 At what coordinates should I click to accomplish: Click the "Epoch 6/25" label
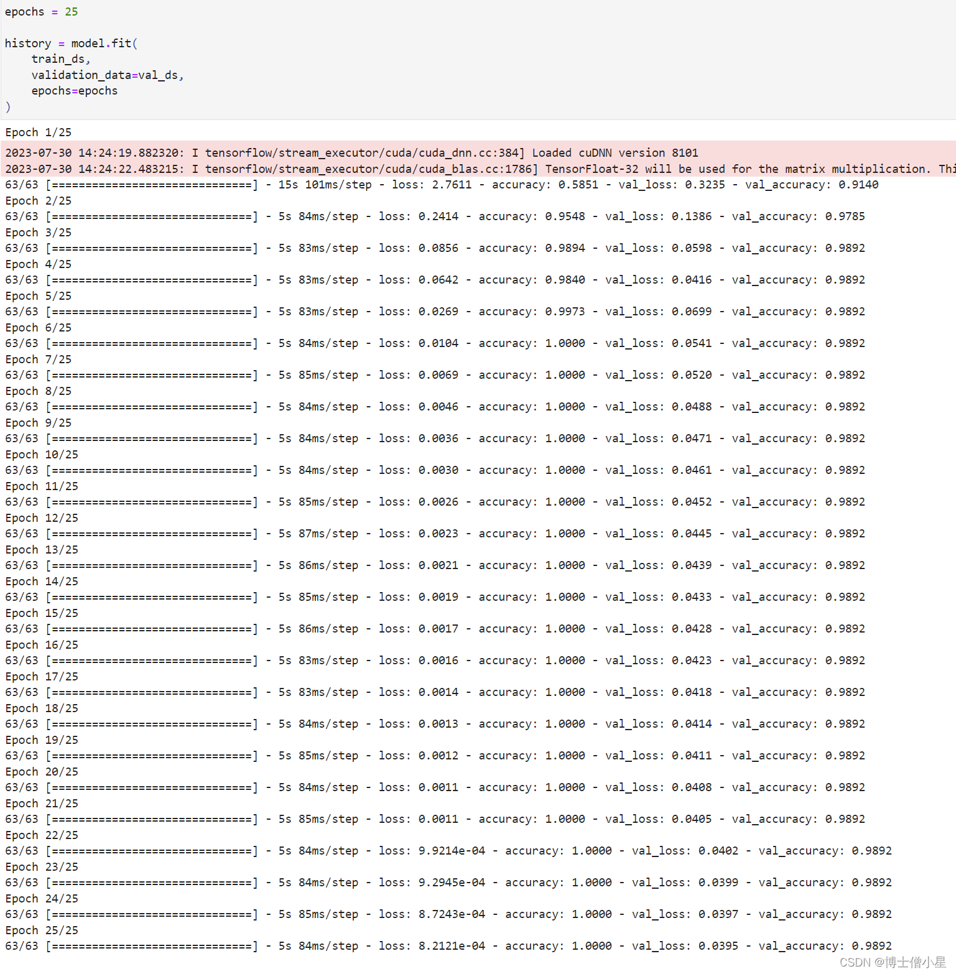pos(39,328)
